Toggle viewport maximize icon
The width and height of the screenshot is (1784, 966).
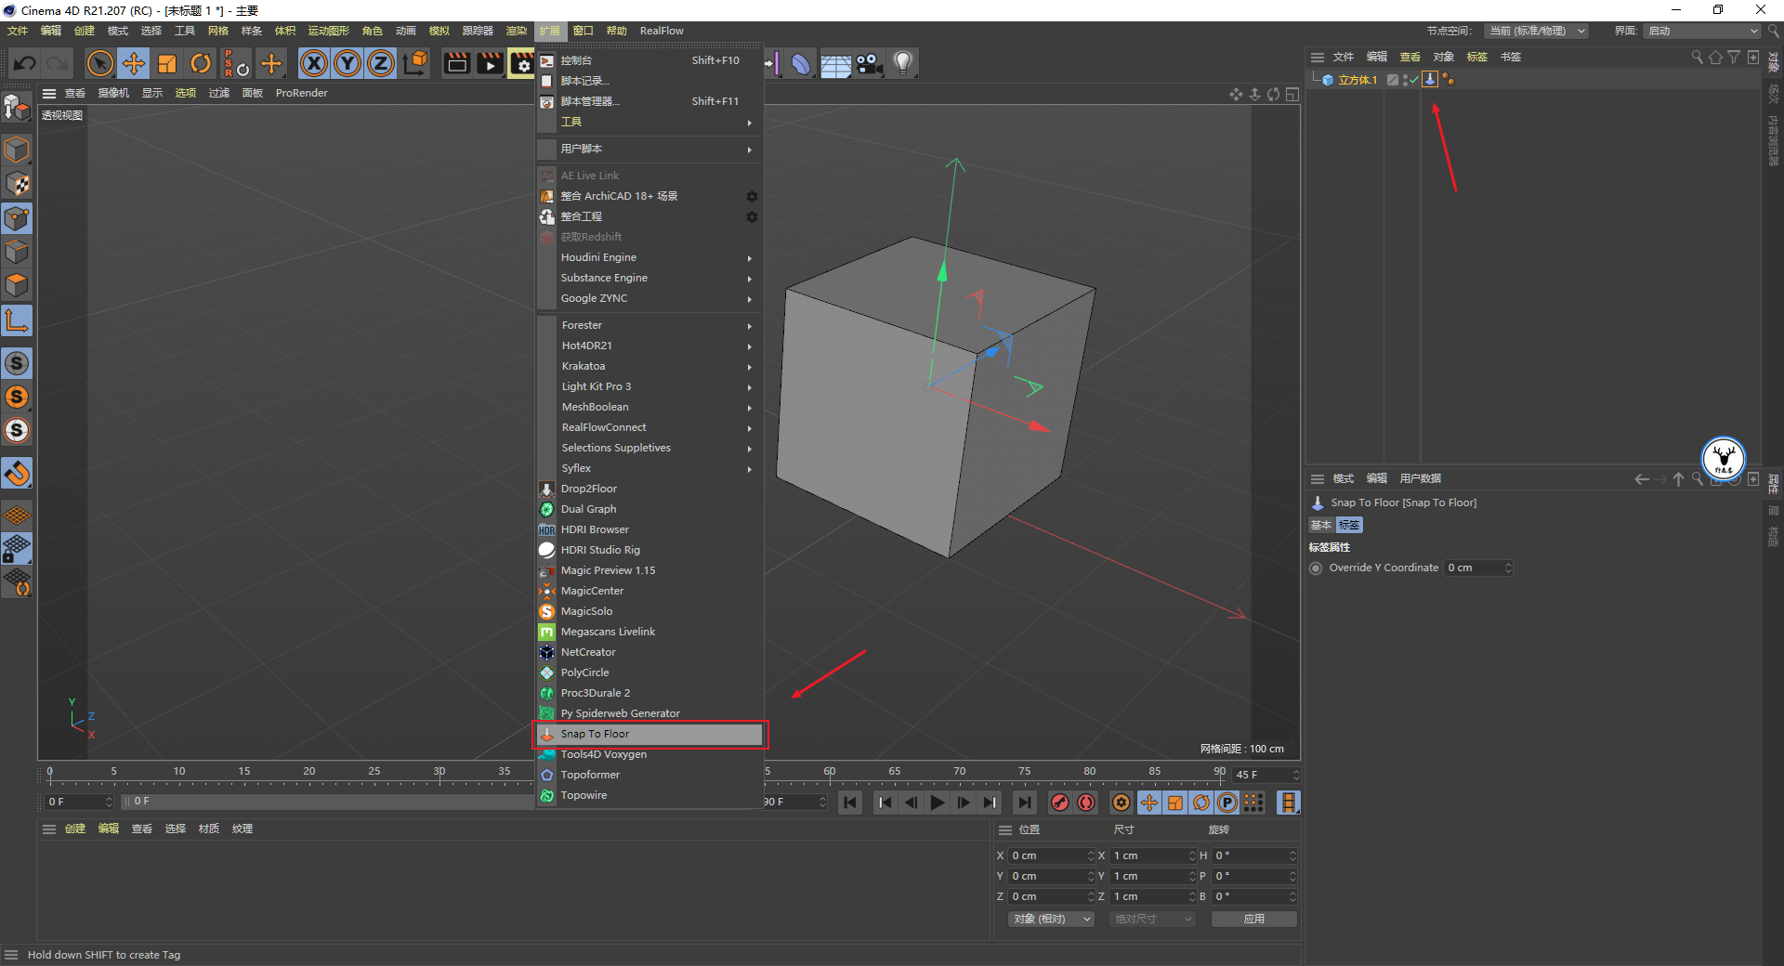pos(1292,95)
